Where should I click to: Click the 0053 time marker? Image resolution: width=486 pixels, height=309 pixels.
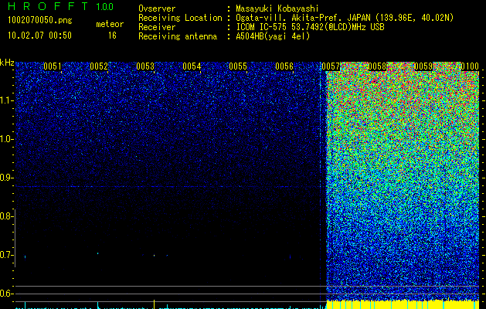(x=145, y=66)
